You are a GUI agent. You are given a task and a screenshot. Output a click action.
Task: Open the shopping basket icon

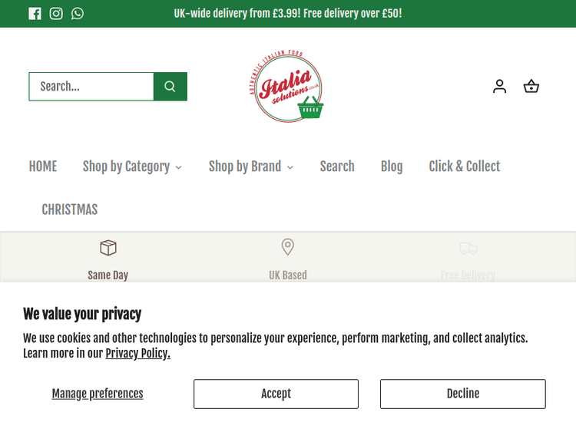coord(531,87)
